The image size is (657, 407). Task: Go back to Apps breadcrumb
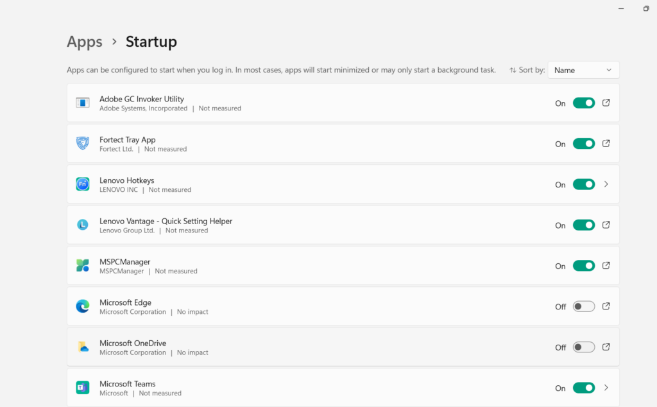pyautogui.click(x=85, y=42)
